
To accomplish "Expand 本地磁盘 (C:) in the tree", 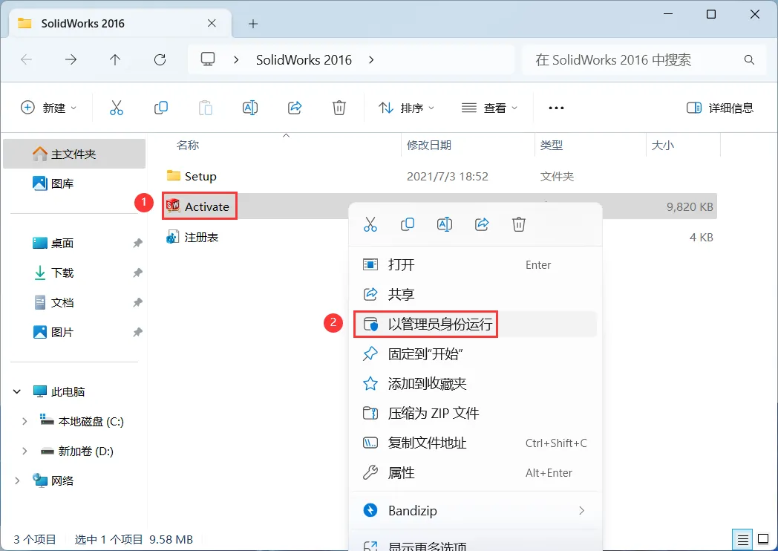I will click(24, 422).
